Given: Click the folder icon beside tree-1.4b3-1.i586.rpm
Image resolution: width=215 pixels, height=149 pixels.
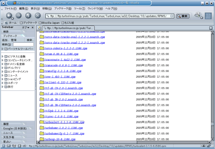Looking at the screenshot, I should pos(42,76).
